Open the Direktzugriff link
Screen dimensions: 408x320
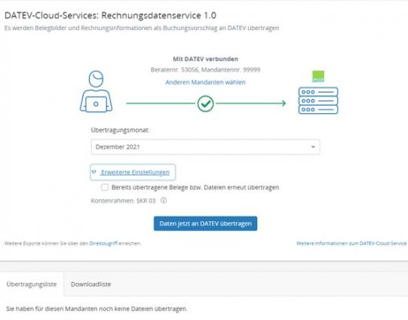click(103, 243)
